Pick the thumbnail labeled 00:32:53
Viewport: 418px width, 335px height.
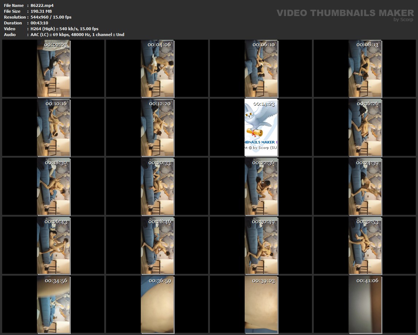[365, 245]
